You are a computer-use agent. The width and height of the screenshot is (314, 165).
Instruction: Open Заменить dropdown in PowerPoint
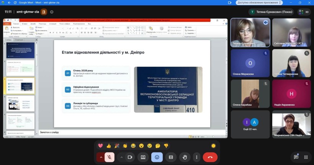(x=190, y=30)
